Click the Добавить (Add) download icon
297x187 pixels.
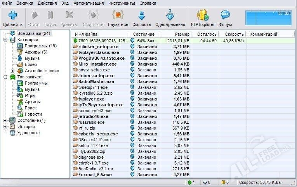pos(12,16)
